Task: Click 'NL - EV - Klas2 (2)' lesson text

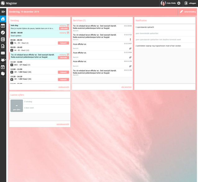Action: [x=21, y=43]
